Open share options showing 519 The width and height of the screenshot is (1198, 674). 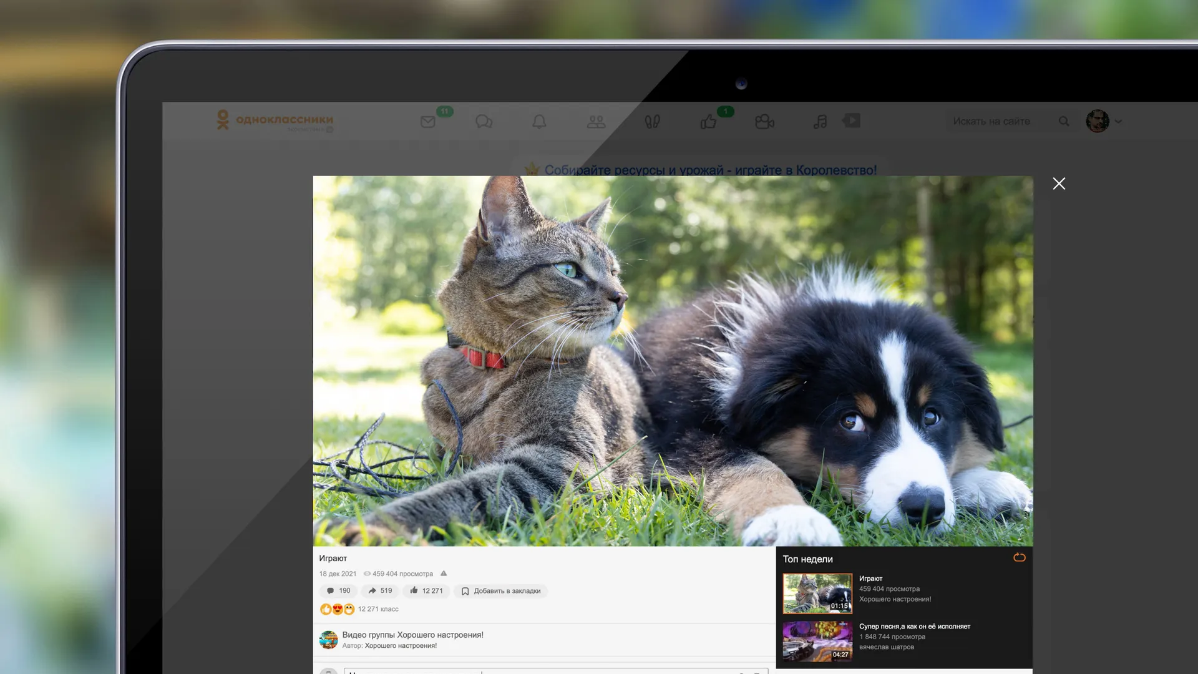click(380, 590)
